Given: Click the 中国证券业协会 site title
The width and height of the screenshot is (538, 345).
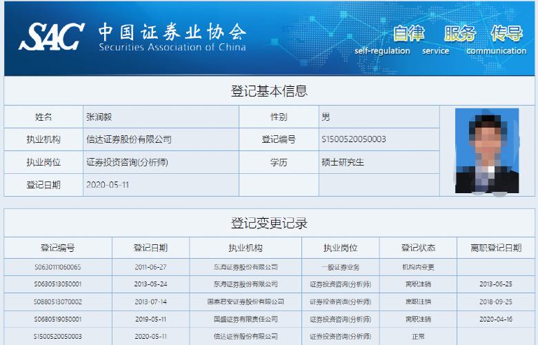Looking at the screenshot, I should tap(172, 32).
